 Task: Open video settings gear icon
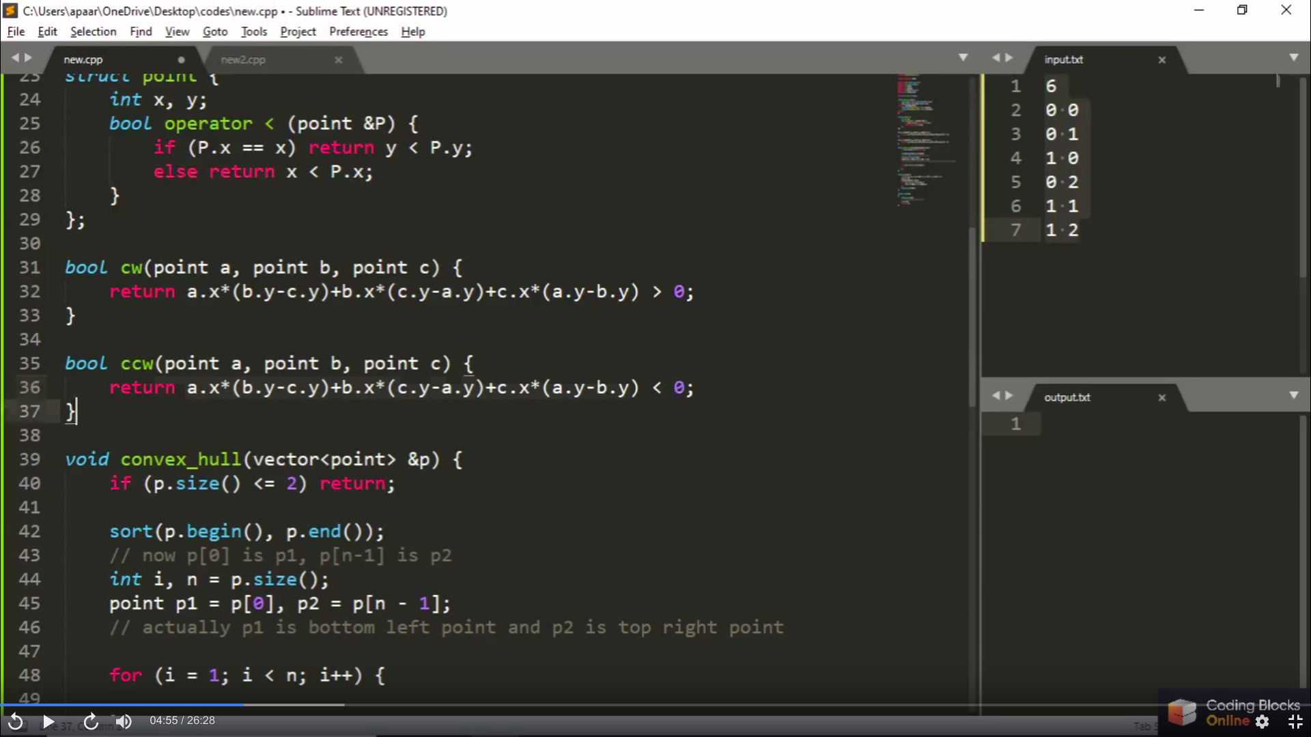(x=1263, y=721)
